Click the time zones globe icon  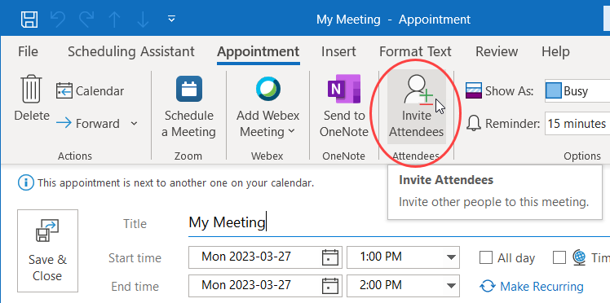click(x=579, y=257)
